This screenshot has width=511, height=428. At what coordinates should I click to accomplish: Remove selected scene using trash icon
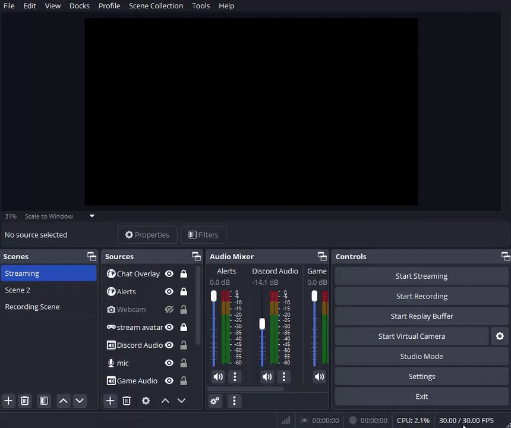25,401
